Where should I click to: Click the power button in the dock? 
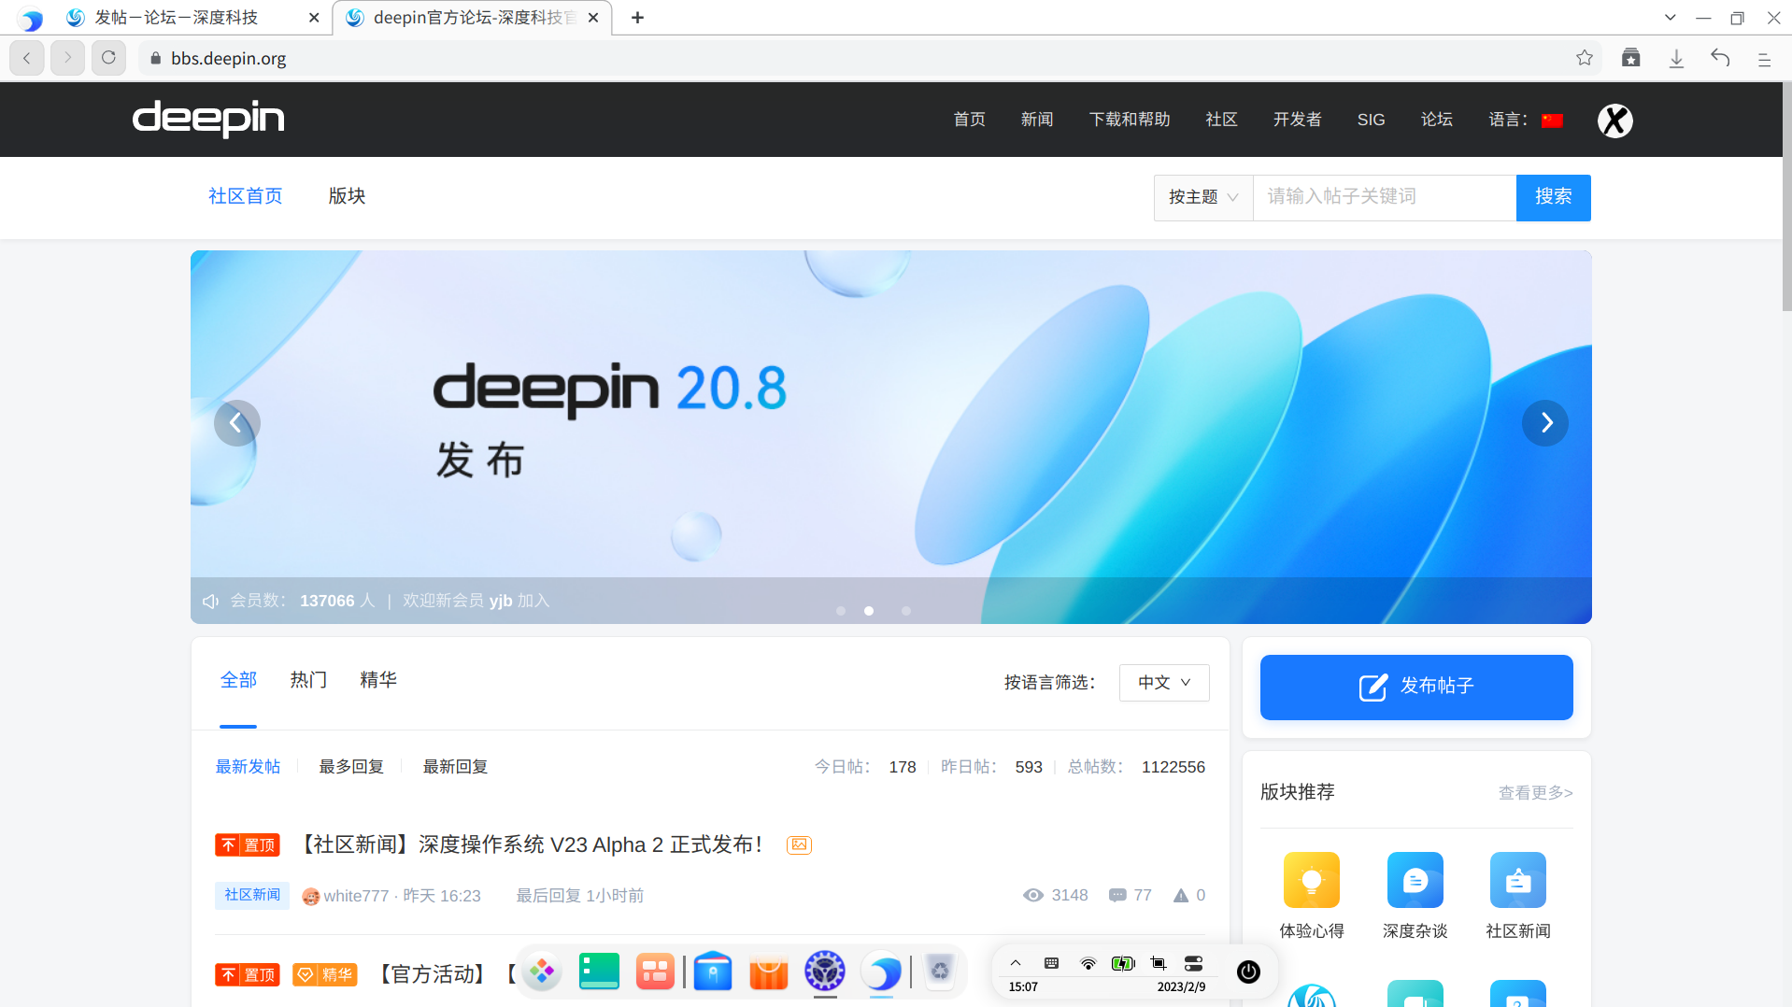[1248, 972]
